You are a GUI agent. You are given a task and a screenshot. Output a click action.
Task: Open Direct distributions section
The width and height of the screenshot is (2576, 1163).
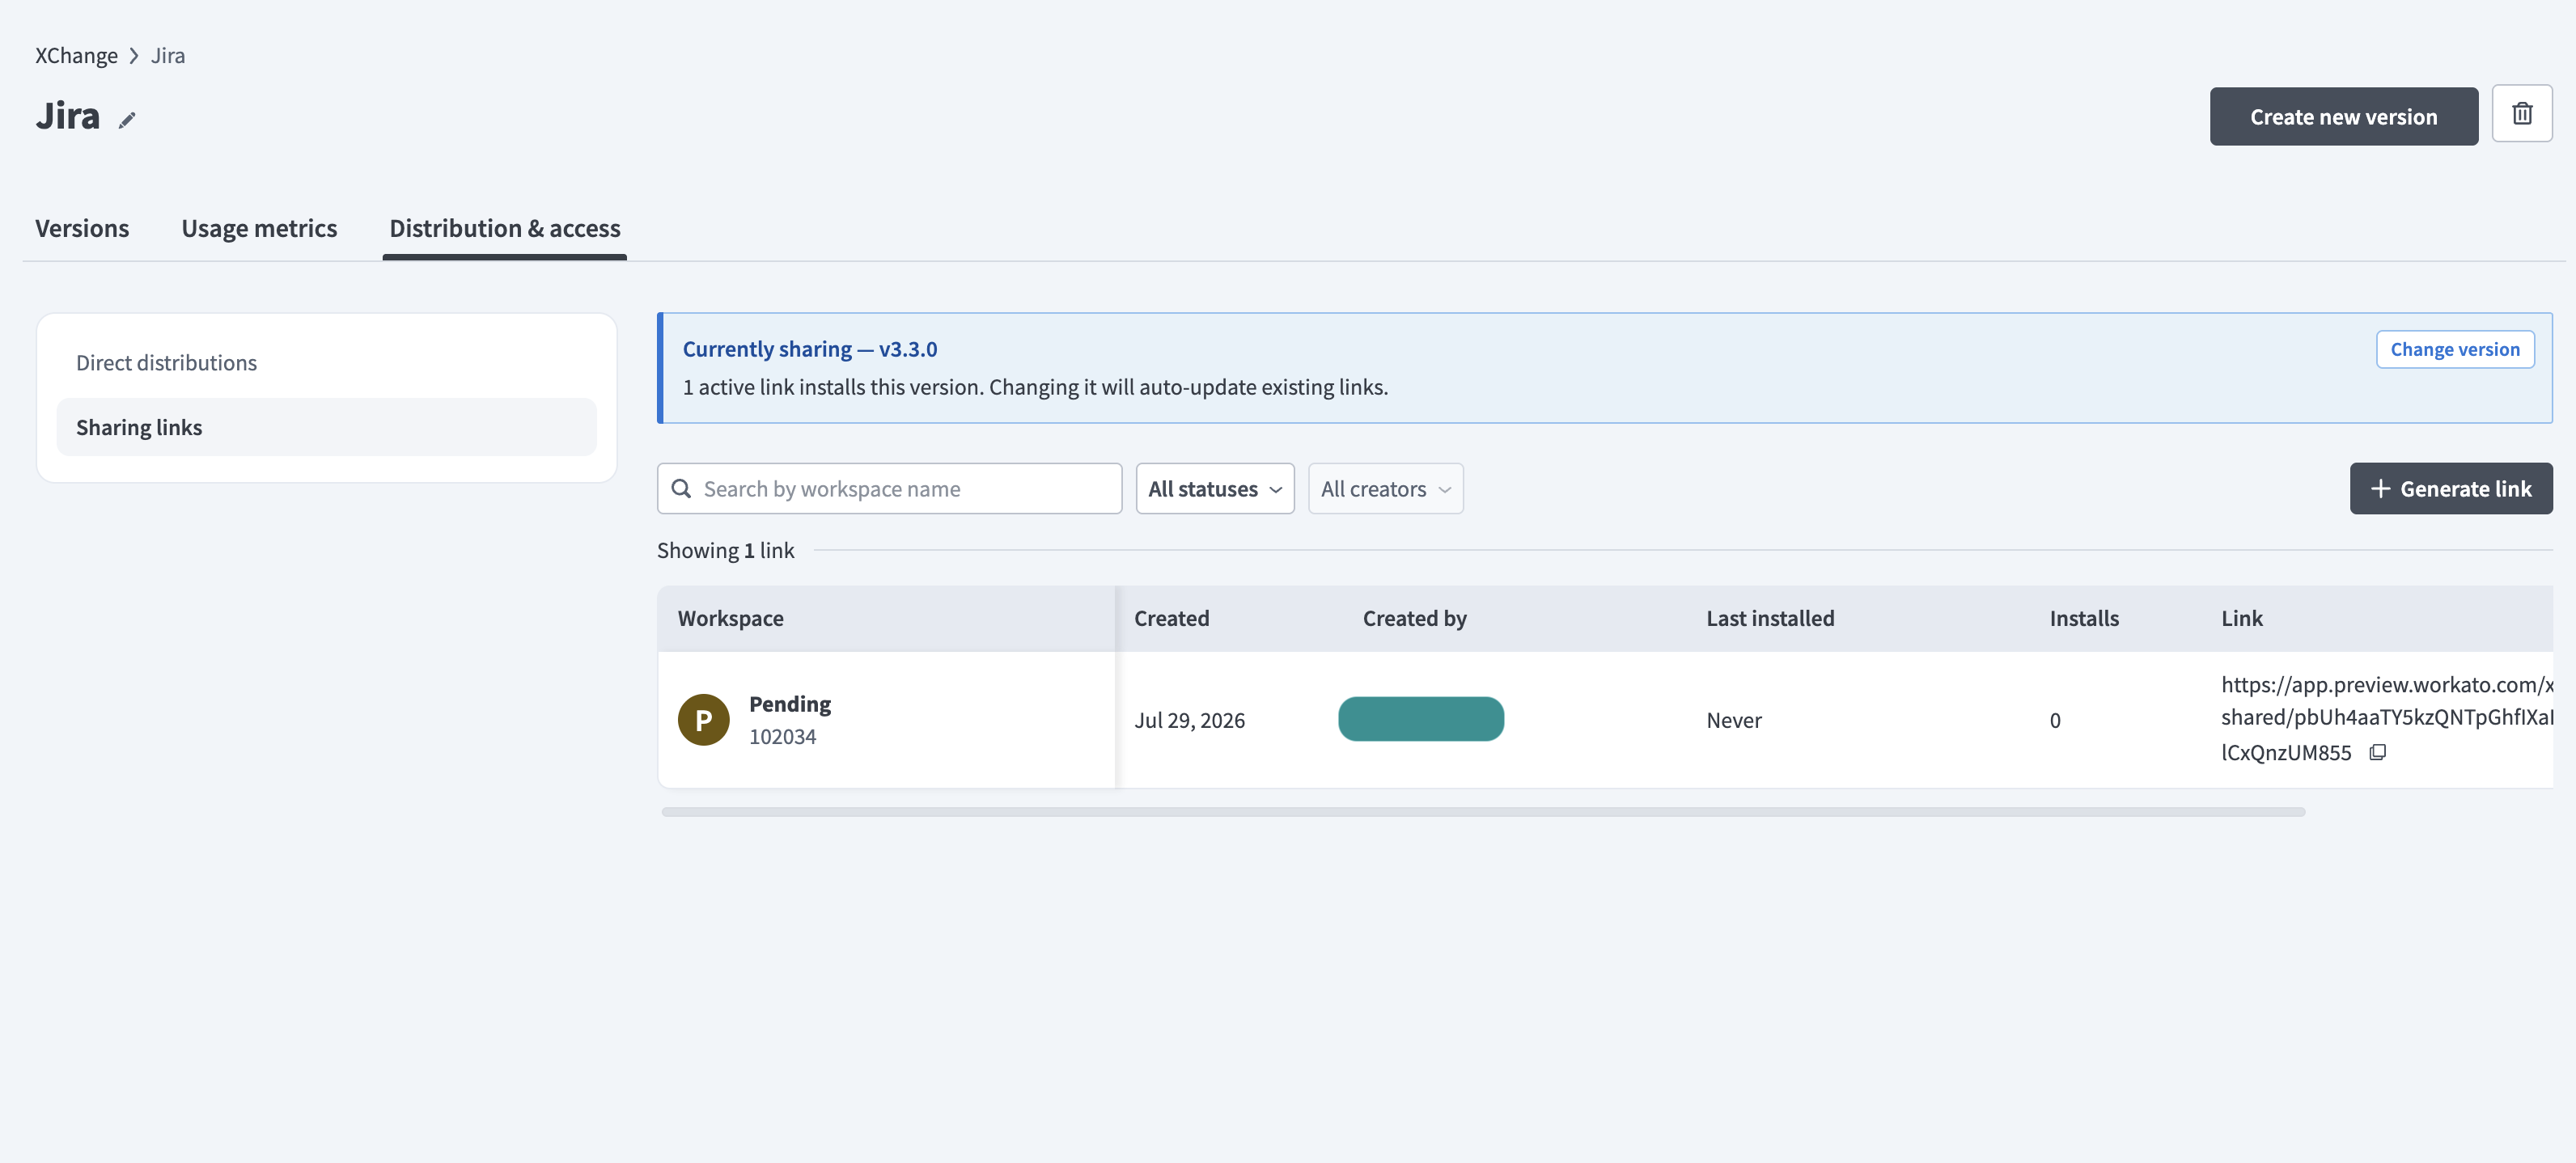326,362
